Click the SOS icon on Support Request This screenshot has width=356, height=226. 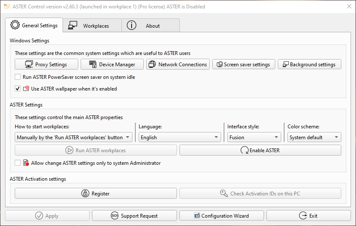coord(115,216)
